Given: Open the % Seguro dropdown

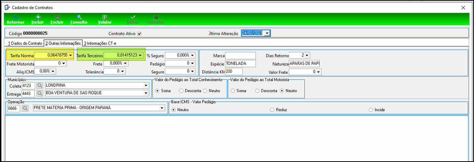Looking at the screenshot, I should (193, 55).
